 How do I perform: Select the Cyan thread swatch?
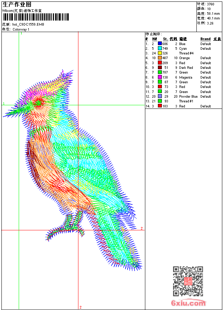[160, 48]
